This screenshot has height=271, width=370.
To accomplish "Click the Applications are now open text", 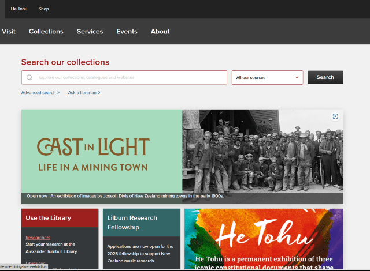I will click(140, 254).
